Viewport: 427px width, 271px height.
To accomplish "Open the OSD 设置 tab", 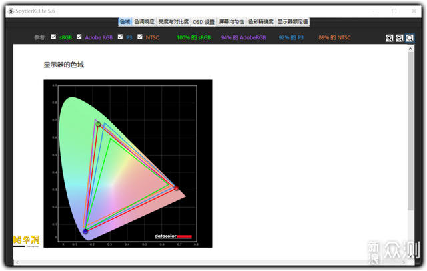I will (204, 22).
